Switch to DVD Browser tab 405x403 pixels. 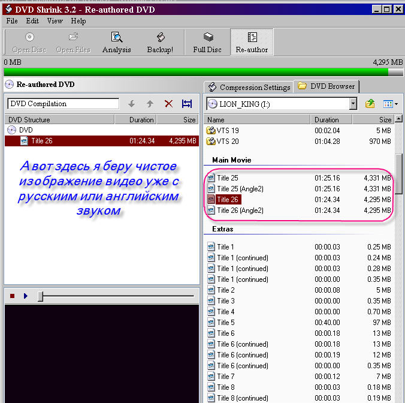pyautogui.click(x=327, y=86)
